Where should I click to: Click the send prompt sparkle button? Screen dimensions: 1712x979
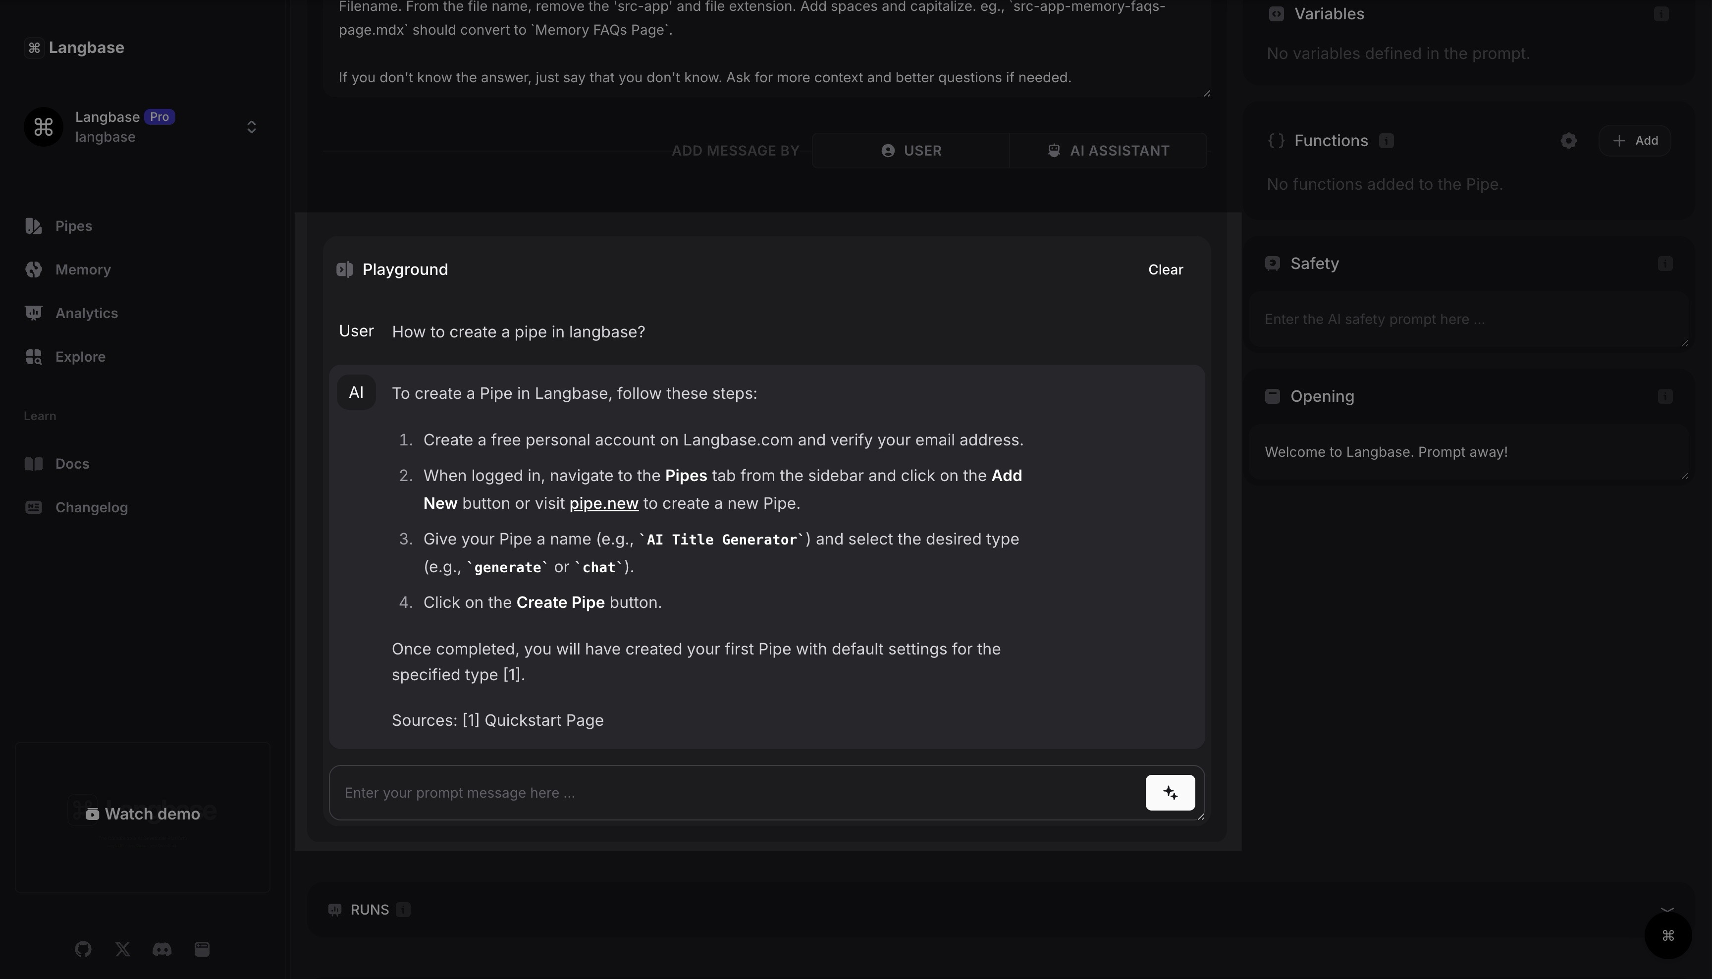pos(1170,793)
